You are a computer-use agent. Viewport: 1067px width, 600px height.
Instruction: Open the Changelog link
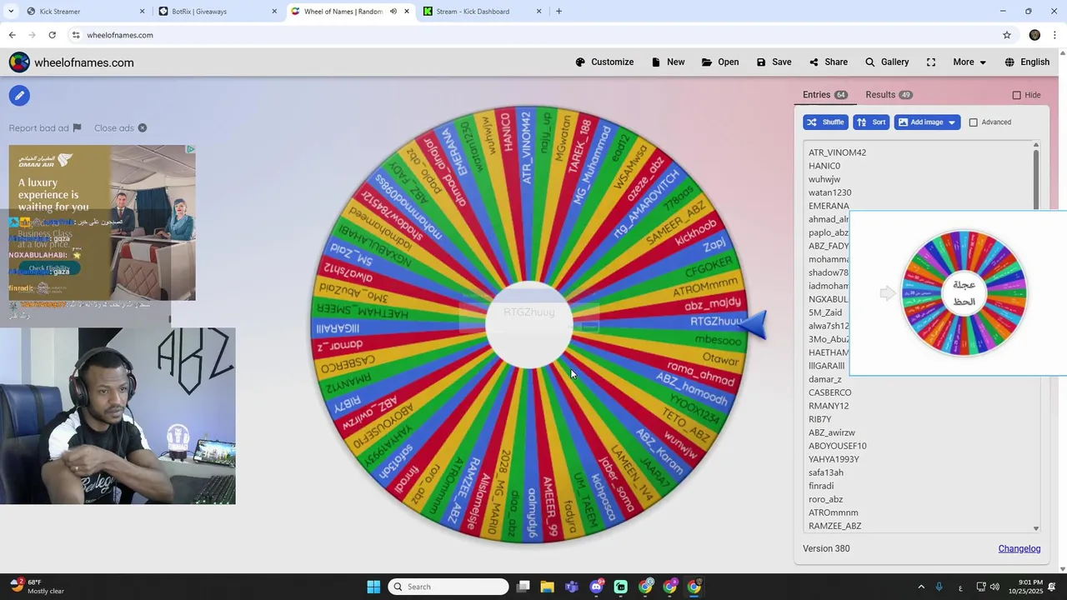click(1019, 548)
